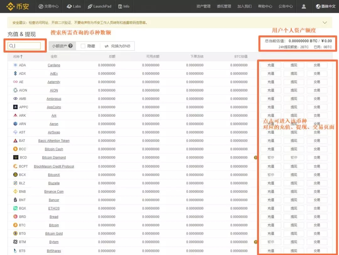This screenshot has width=339, height=255.
Task: Click the BNT coin icon
Action: click(x=15, y=200)
